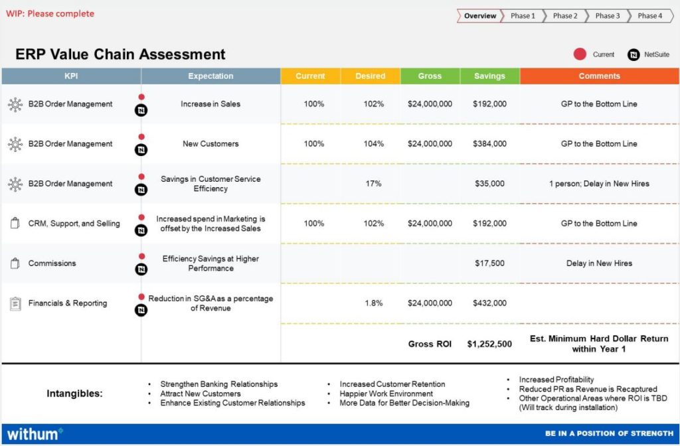Click gear icon in Customer Service Efficiency row

pyautogui.click(x=15, y=184)
